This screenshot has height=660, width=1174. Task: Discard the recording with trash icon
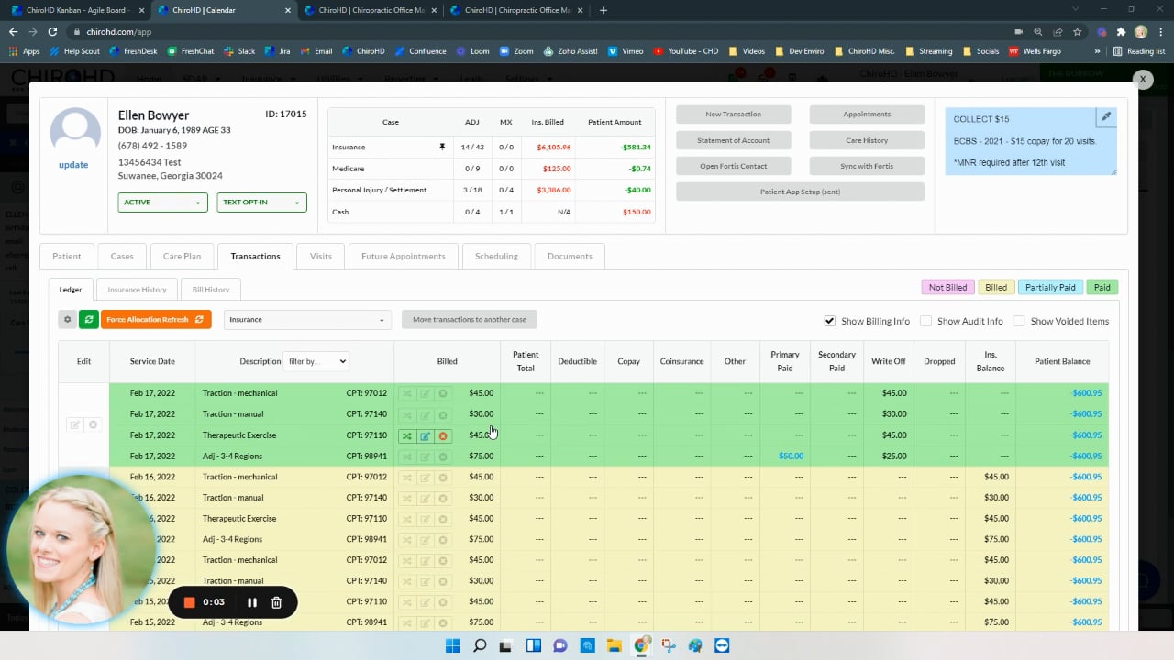pyautogui.click(x=276, y=602)
